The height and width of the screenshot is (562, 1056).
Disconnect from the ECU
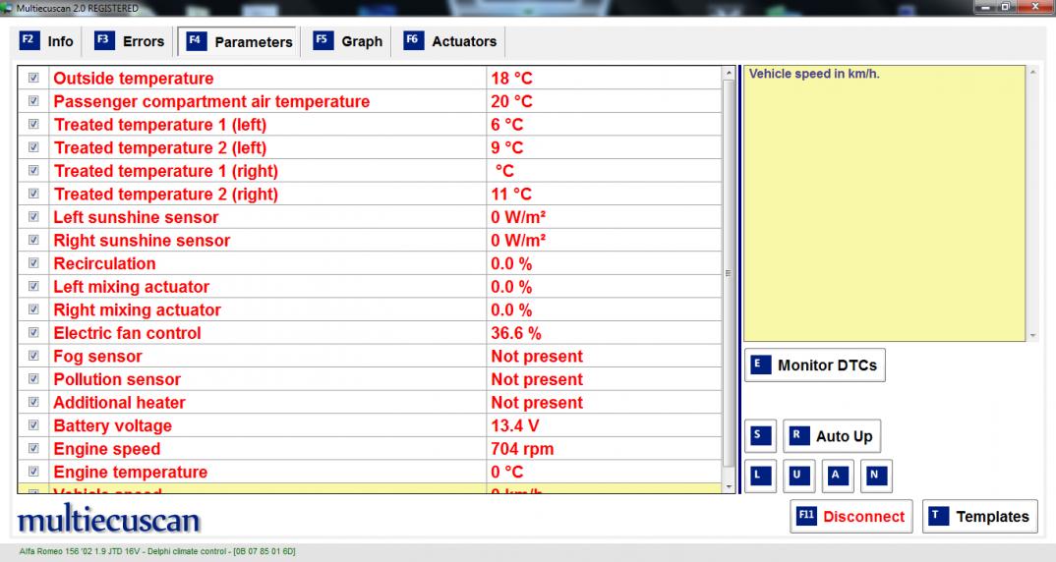tap(851, 516)
